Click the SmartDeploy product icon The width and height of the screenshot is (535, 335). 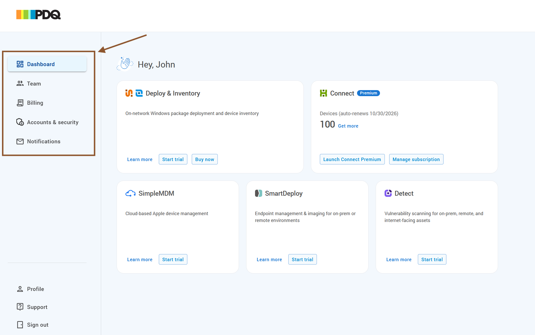(259, 193)
